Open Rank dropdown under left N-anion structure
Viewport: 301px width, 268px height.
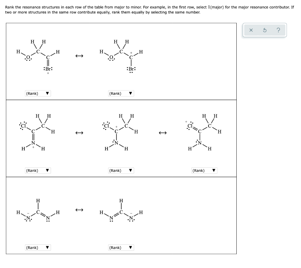(x=38, y=248)
